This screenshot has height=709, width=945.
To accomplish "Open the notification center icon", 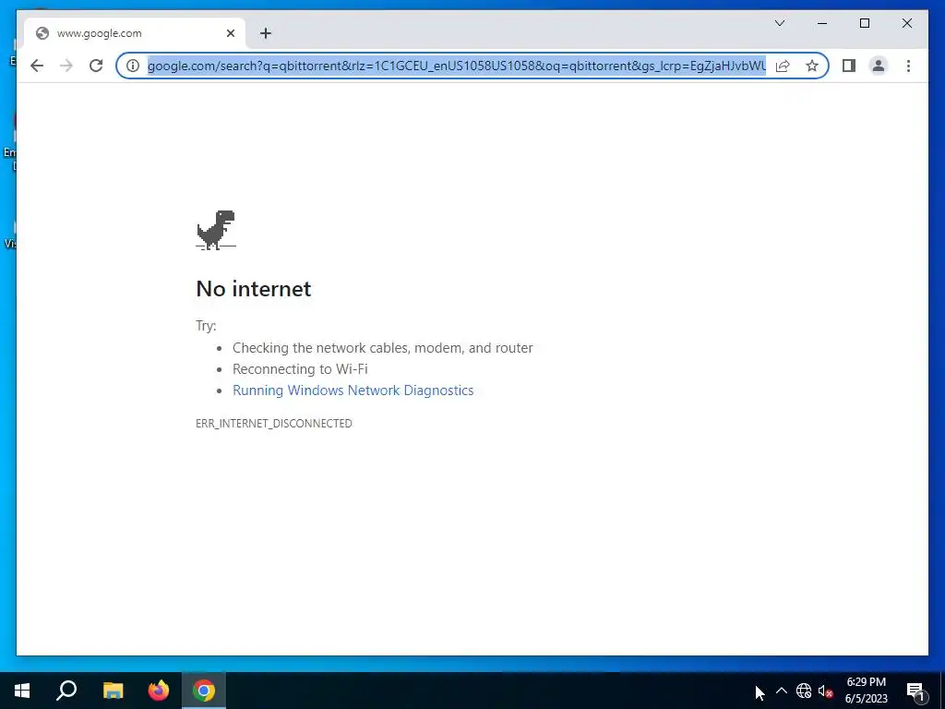I will [916, 691].
